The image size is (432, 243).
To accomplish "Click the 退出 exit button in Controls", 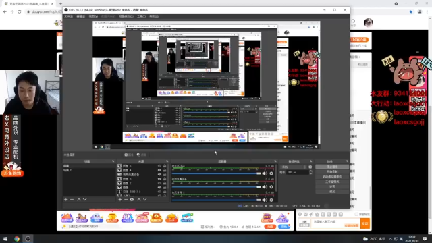I will click(x=332, y=192).
